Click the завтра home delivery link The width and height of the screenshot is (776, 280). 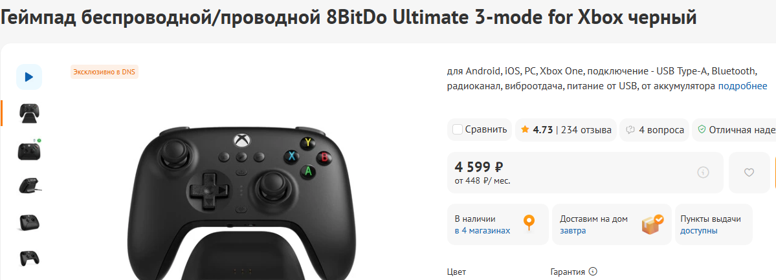(x=573, y=230)
